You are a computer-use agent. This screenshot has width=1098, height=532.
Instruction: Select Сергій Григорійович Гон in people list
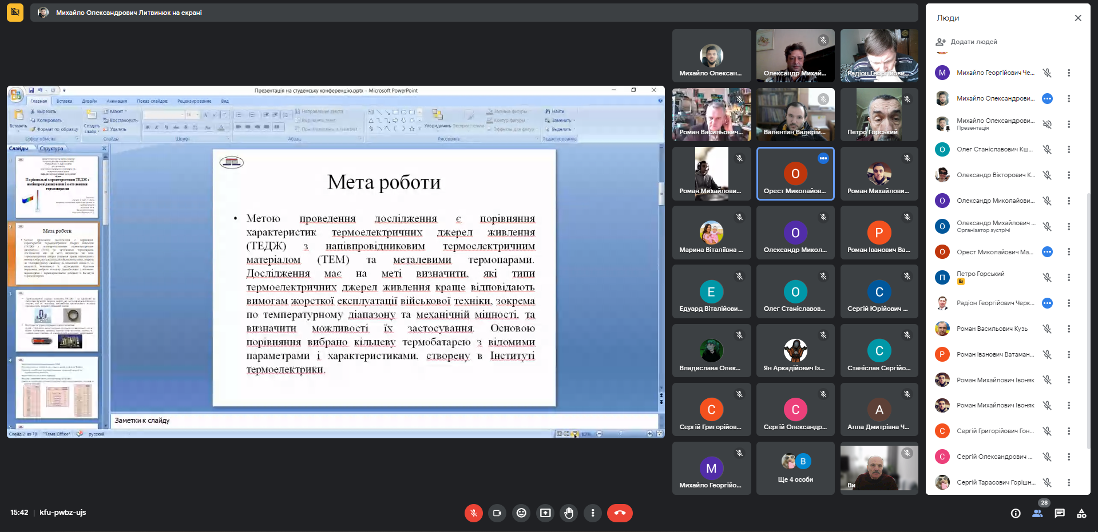click(996, 431)
